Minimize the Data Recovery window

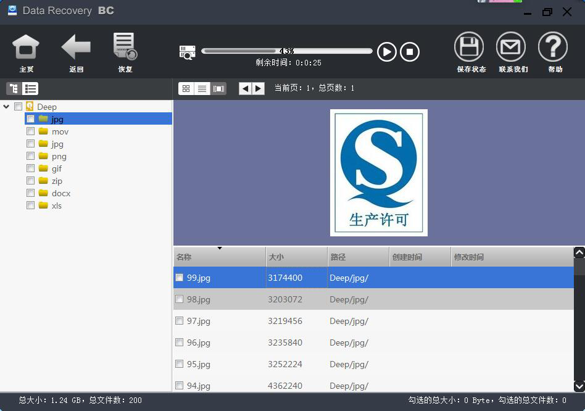point(527,13)
